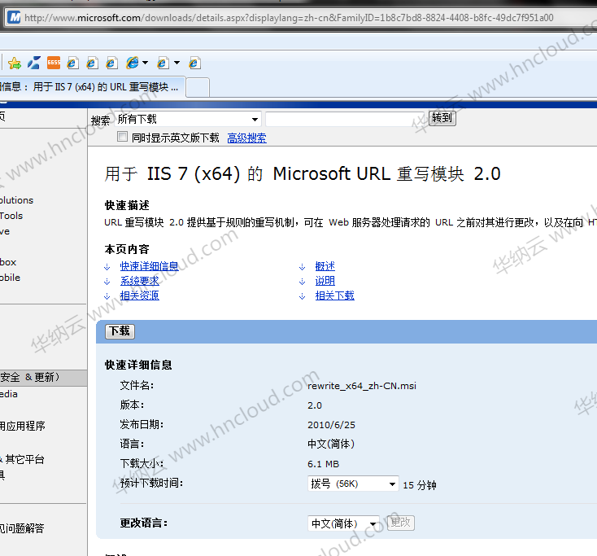Click the file name rewrite_x64_zh-CN.msi
The image size is (597, 556).
pyautogui.click(x=362, y=386)
